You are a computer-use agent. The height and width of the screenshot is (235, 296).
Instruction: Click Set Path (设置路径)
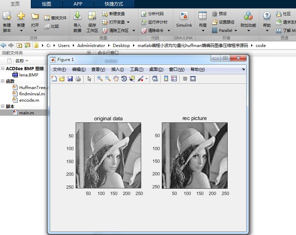(x=223, y=22)
